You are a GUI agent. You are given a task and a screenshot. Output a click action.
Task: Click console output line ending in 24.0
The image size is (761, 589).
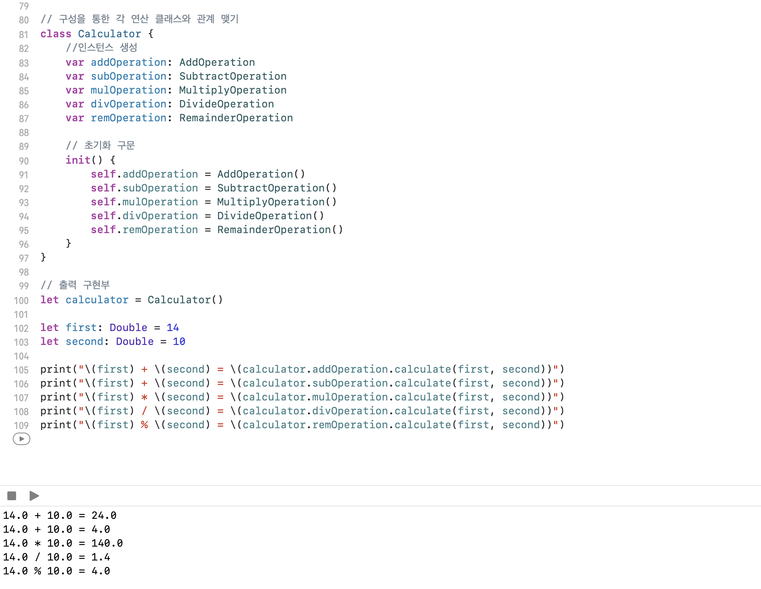pyautogui.click(x=60, y=516)
